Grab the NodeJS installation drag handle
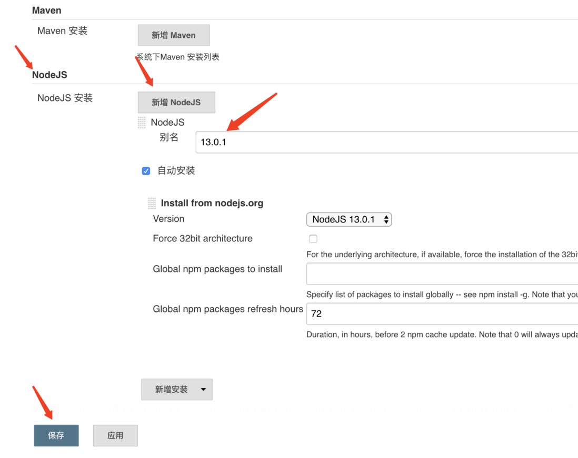 [142, 122]
